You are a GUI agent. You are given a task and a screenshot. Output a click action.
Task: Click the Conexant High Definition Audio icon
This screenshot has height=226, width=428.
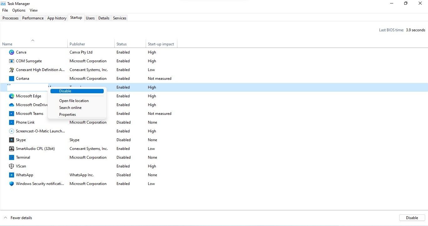[12, 70]
